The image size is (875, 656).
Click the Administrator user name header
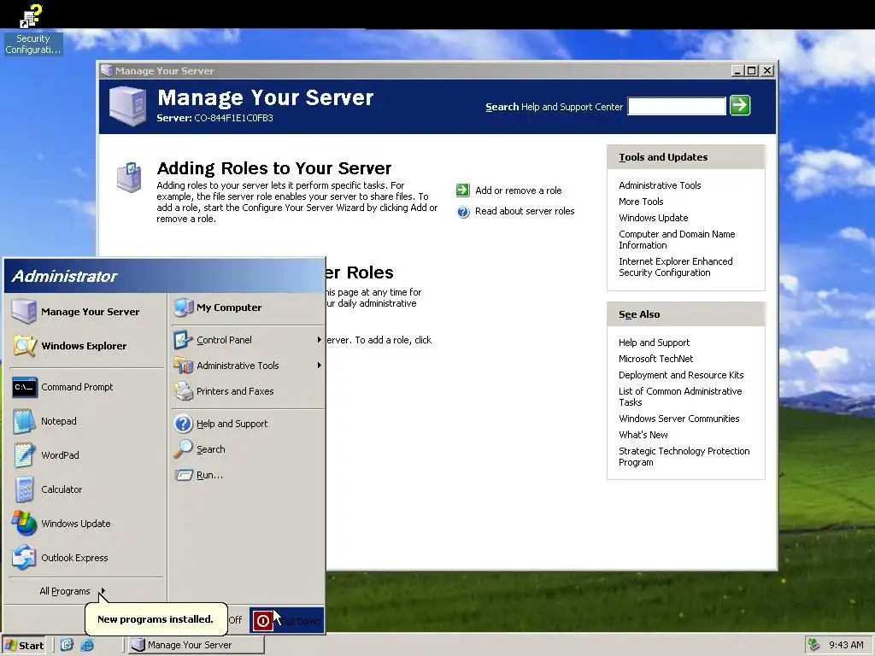click(65, 276)
